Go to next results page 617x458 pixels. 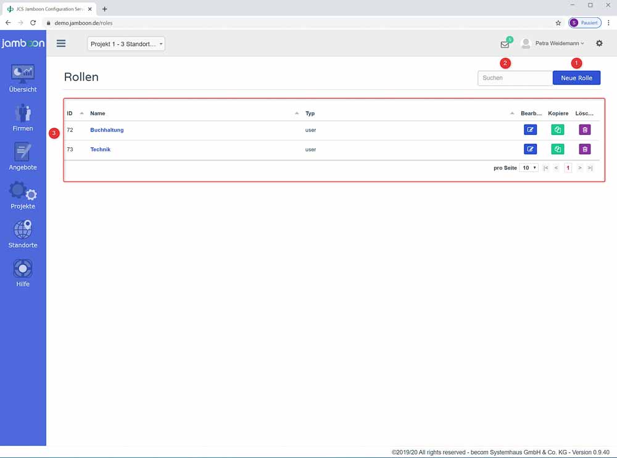579,168
